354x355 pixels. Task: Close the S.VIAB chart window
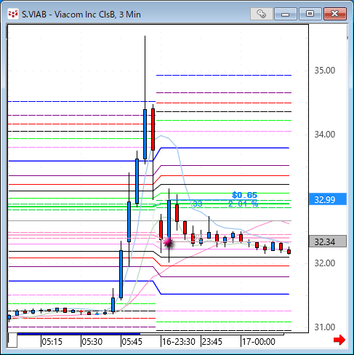[x=335, y=14]
